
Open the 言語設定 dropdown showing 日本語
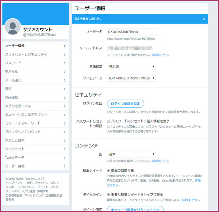coord(131,67)
